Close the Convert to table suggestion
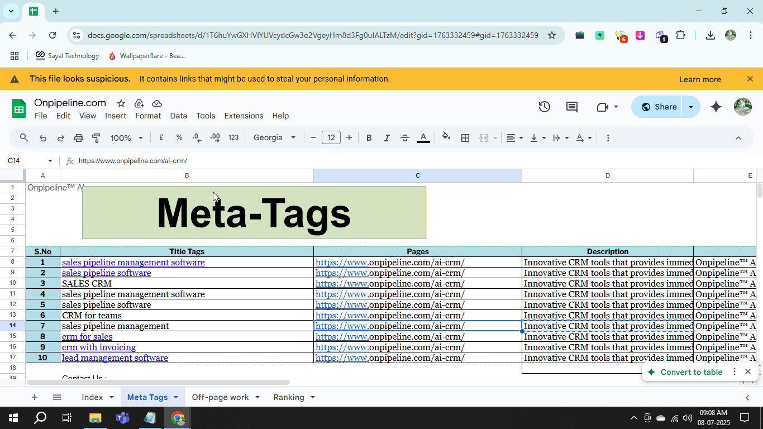Viewport: 763px width, 429px height. tap(748, 371)
